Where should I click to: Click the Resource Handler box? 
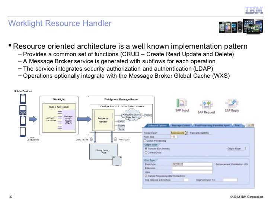(x=103, y=120)
